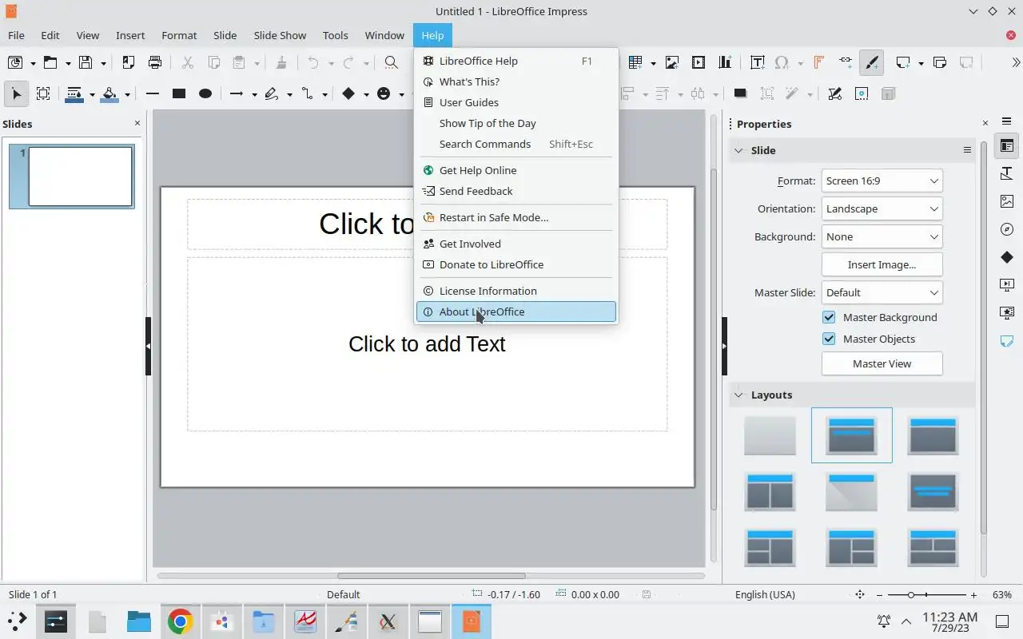Open Chrome from the taskbar
This screenshot has height=639, width=1023.
click(180, 621)
